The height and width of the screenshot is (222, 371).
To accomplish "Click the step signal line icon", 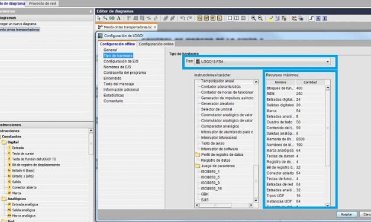I will [x=311, y=18].
